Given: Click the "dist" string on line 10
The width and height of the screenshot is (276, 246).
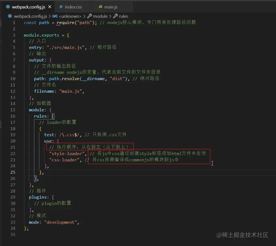Looking at the screenshot, I should tap(117, 79).
